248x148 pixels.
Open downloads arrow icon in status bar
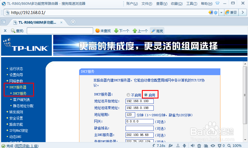coord(184,146)
